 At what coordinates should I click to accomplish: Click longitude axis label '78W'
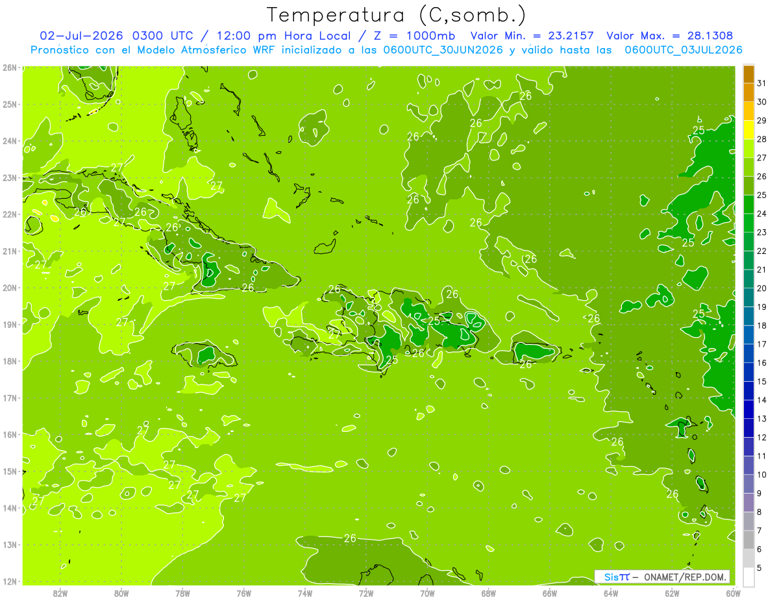pyautogui.click(x=182, y=593)
